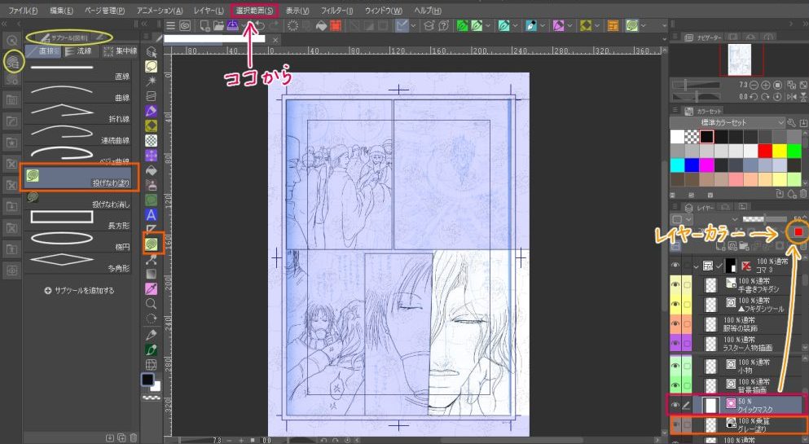Hide the クイックマスク layer
Screen dimensions: 809x444
tap(675, 406)
